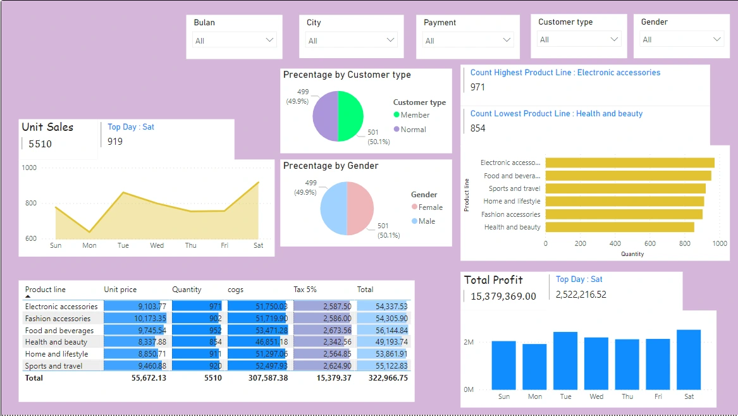Viewport: 738px width, 416px height.
Task: Click the 56,144.84 total cell
Action: [x=383, y=331]
